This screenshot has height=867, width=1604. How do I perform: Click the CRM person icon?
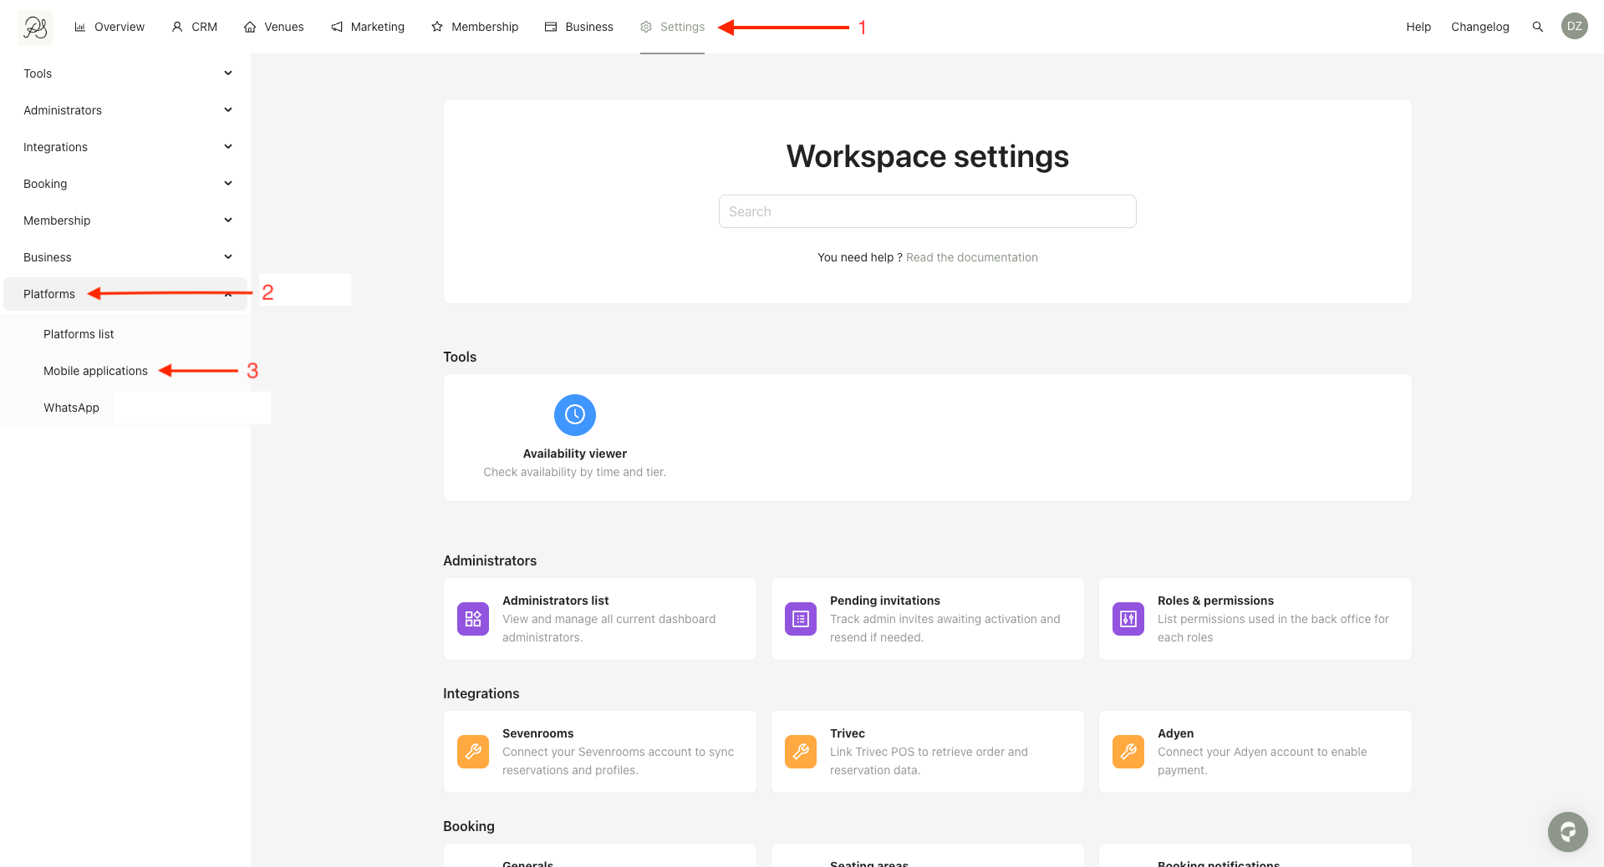177,27
